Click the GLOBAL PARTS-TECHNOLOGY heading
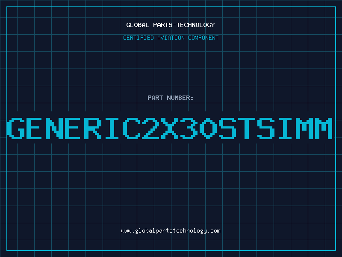 (x=171, y=25)
